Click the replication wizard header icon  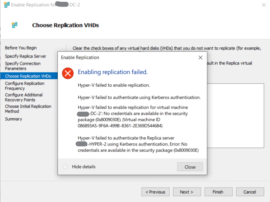tap(14, 25)
